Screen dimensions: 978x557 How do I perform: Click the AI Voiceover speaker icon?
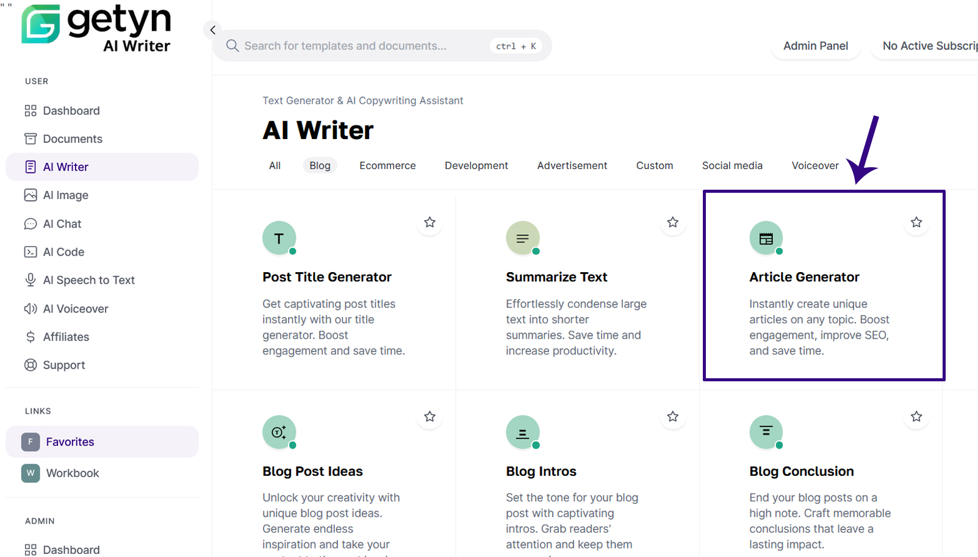(x=31, y=309)
